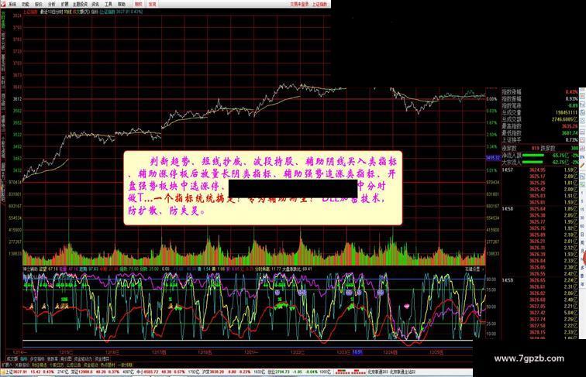The image size is (586, 377).
Task: Click the 指数涨幅 value row
Action: (x=539, y=91)
